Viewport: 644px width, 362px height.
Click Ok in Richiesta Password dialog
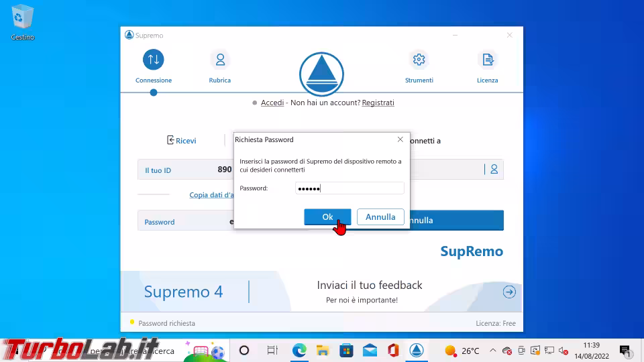[327, 217]
